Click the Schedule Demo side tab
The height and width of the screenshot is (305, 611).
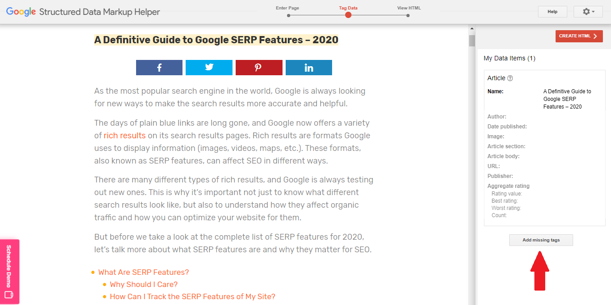pos(9,272)
